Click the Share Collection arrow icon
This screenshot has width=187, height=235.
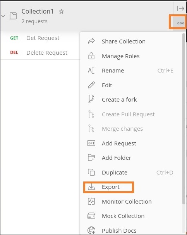point(91,41)
